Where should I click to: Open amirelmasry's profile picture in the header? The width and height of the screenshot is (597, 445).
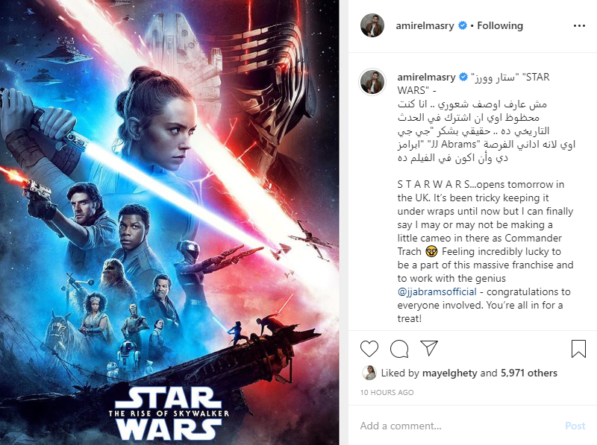click(x=372, y=25)
